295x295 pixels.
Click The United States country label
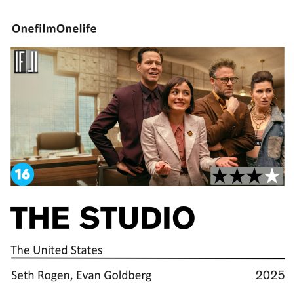pyautogui.click(x=56, y=250)
